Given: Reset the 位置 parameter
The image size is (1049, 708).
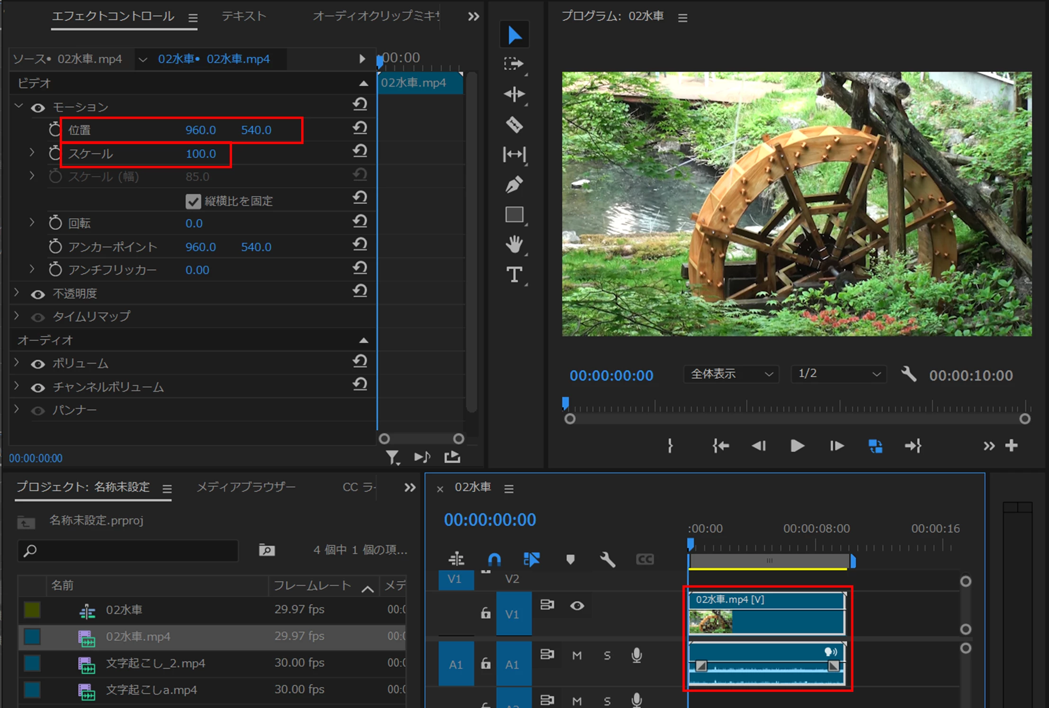Looking at the screenshot, I should click(360, 128).
